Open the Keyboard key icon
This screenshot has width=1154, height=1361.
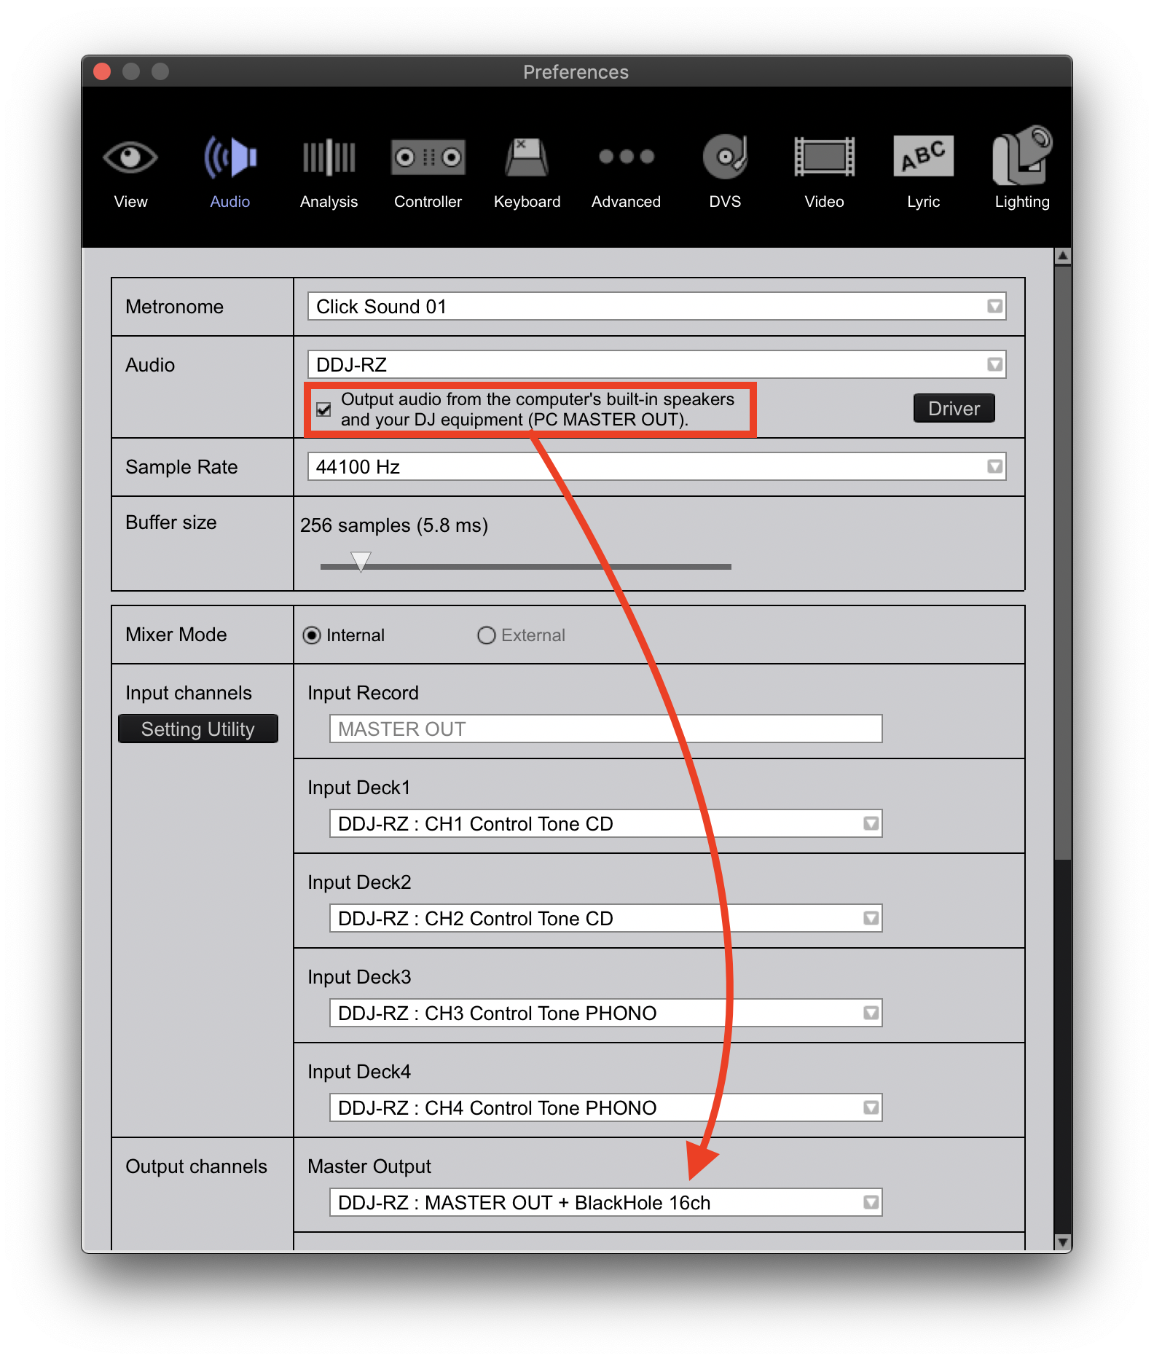click(527, 157)
